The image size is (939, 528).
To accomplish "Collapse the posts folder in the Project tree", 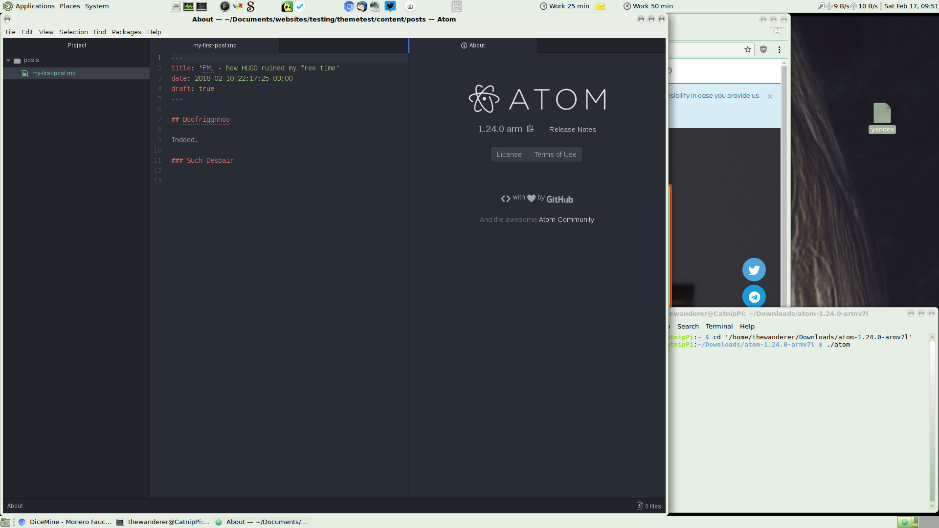I will tap(8, 60).
